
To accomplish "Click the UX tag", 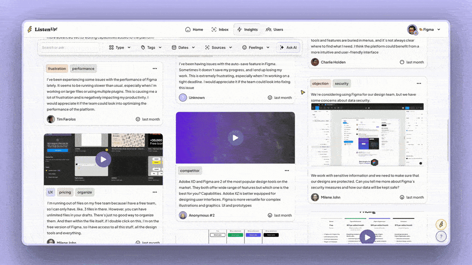I will [51, 192].
